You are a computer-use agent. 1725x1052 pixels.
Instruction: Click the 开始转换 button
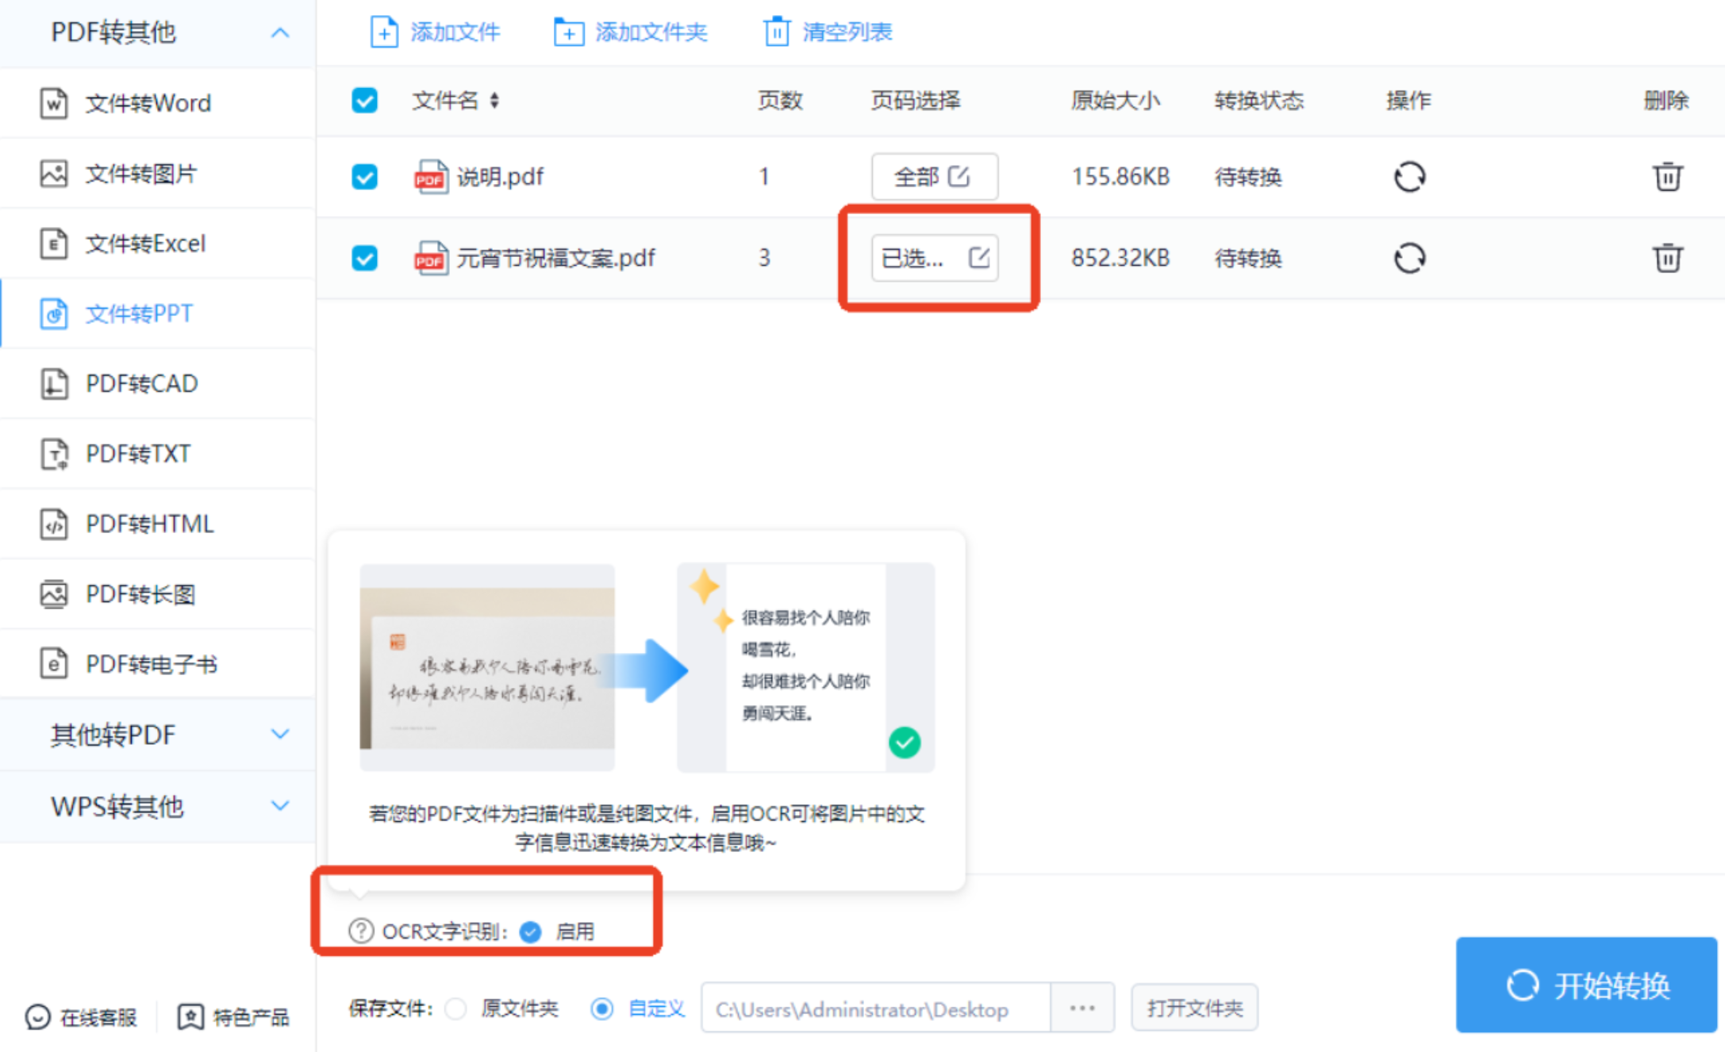(1586, 985)
